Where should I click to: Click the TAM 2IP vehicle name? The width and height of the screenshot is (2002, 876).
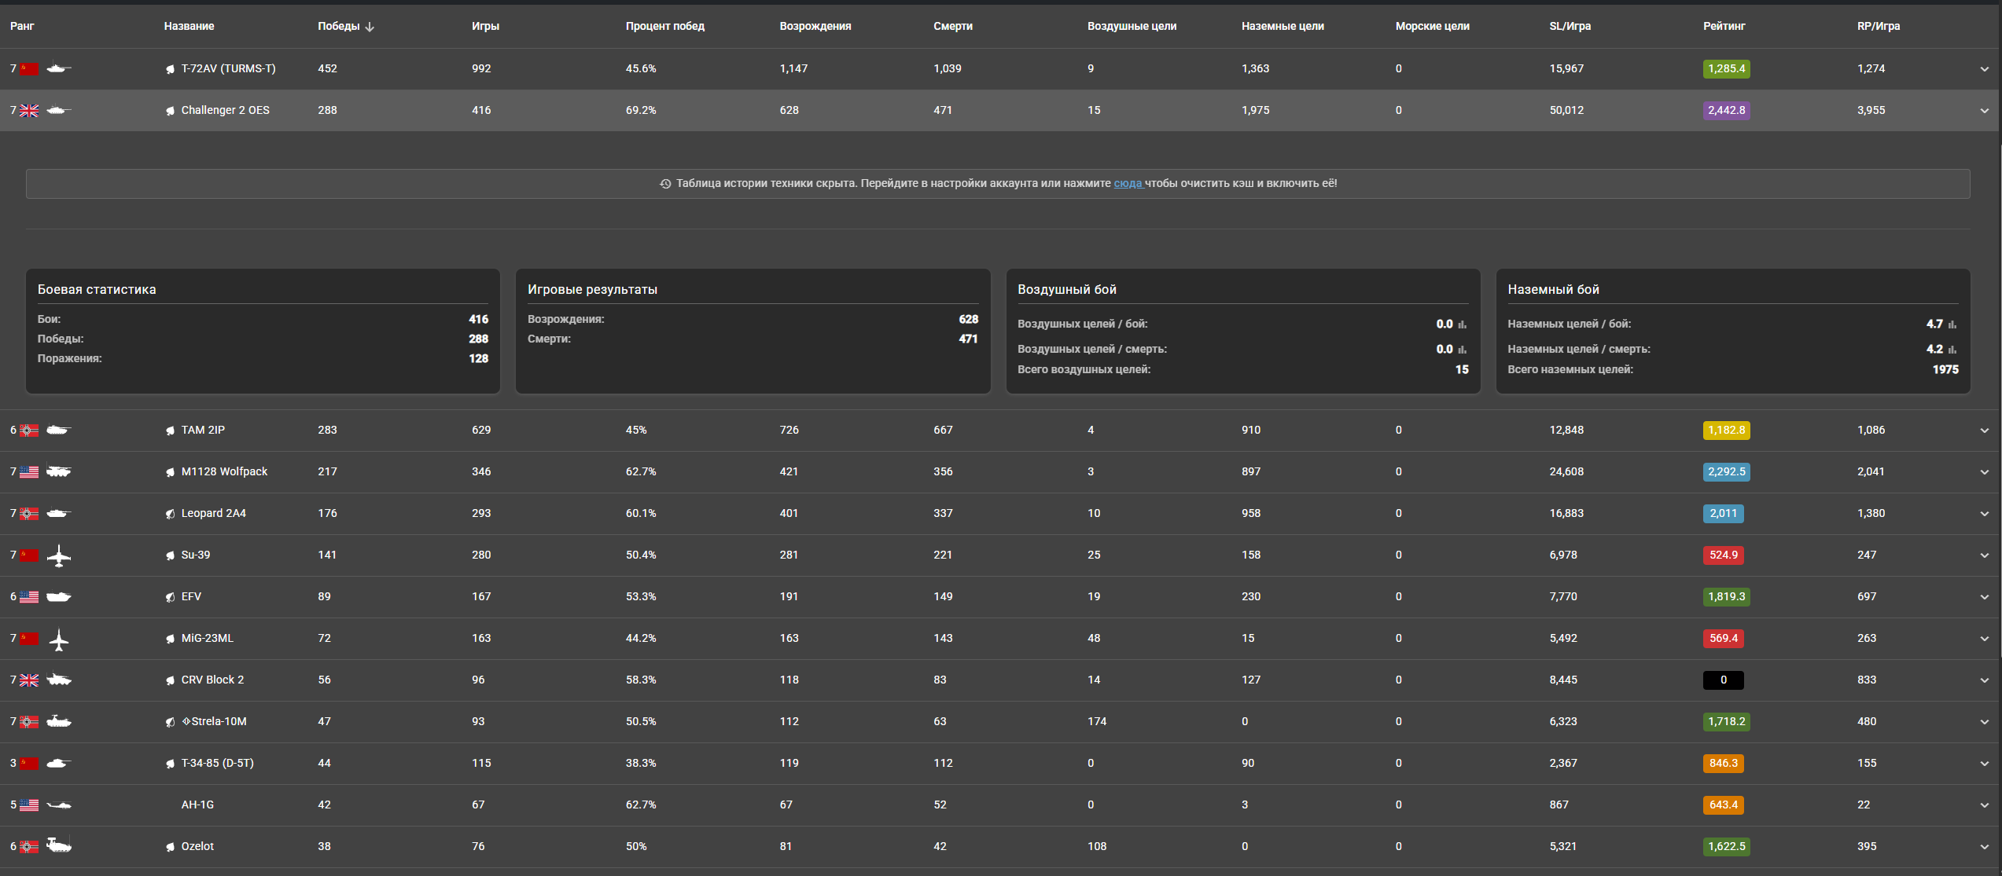point(203,430)
